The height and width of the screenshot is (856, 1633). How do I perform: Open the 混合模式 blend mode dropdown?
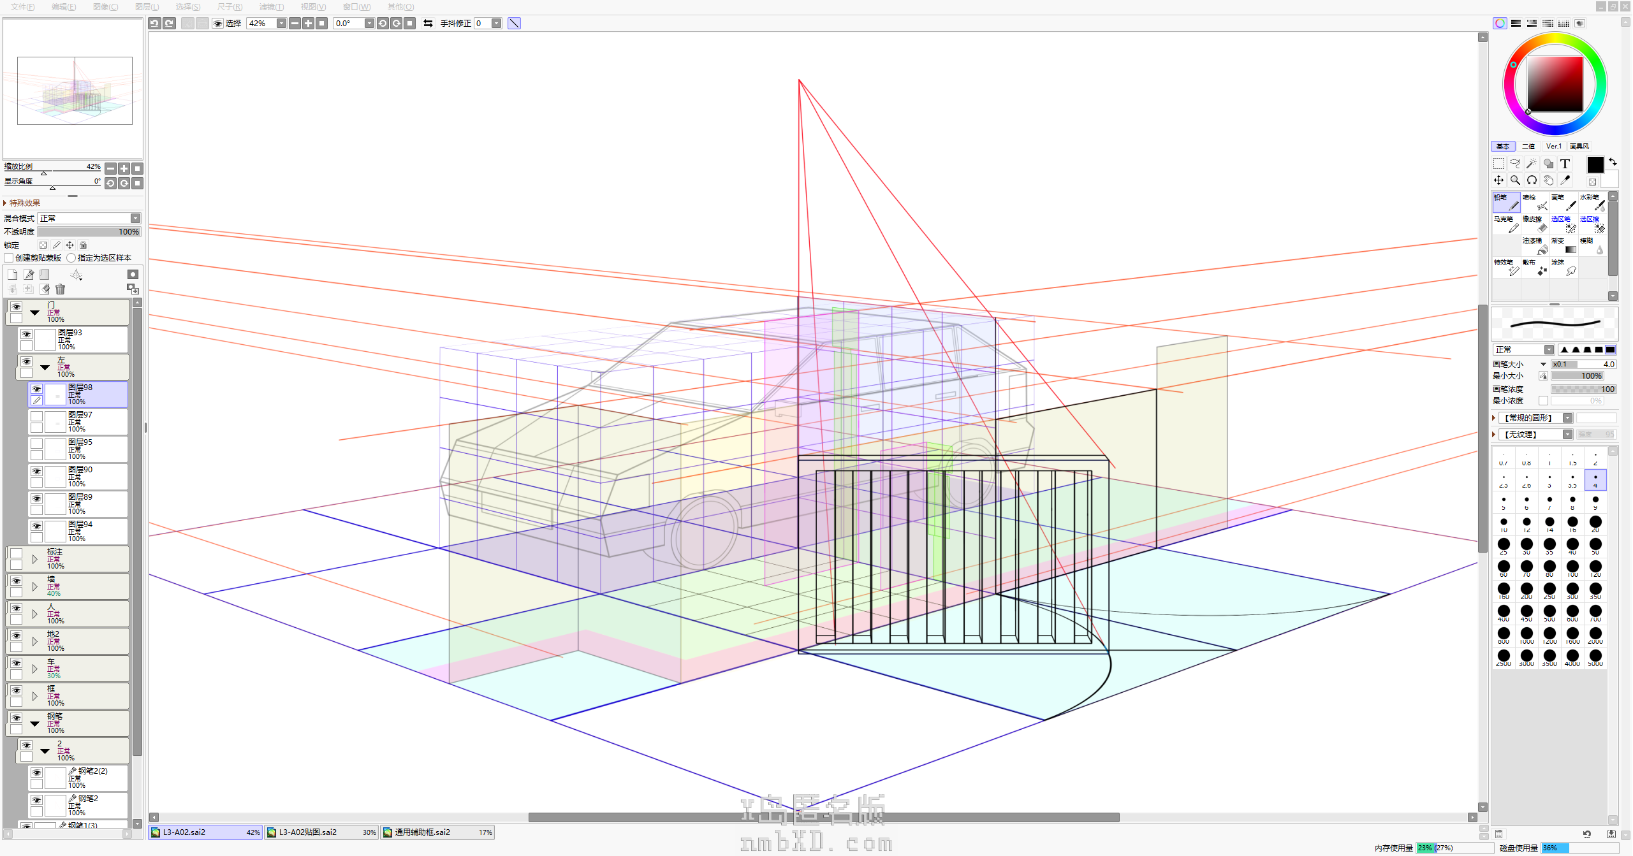135,219
